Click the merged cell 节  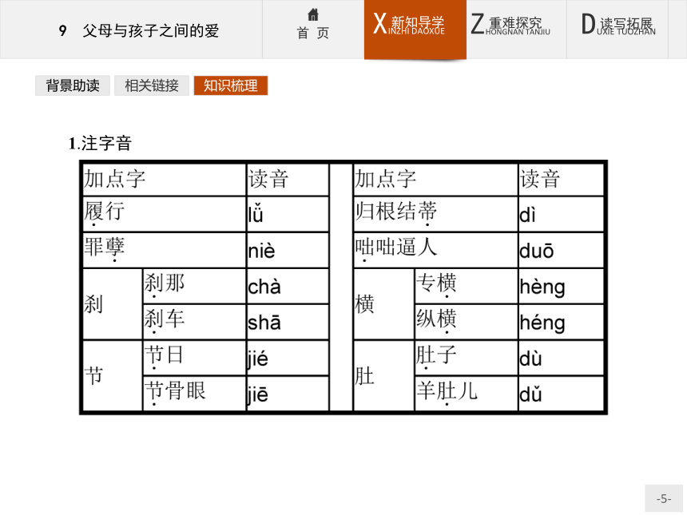pos(112,375)
